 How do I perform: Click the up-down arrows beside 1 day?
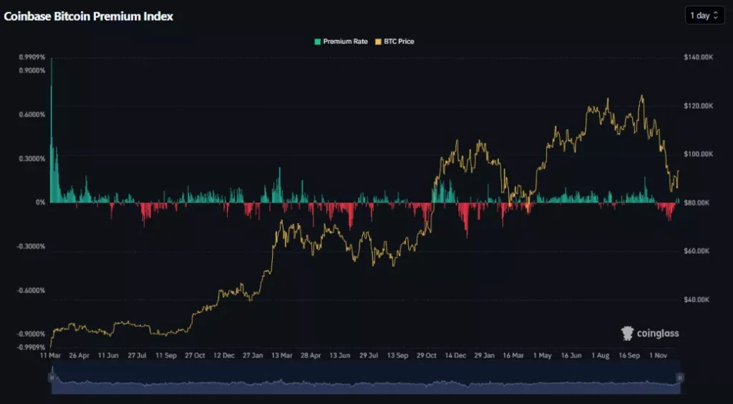tap(715, 15)
